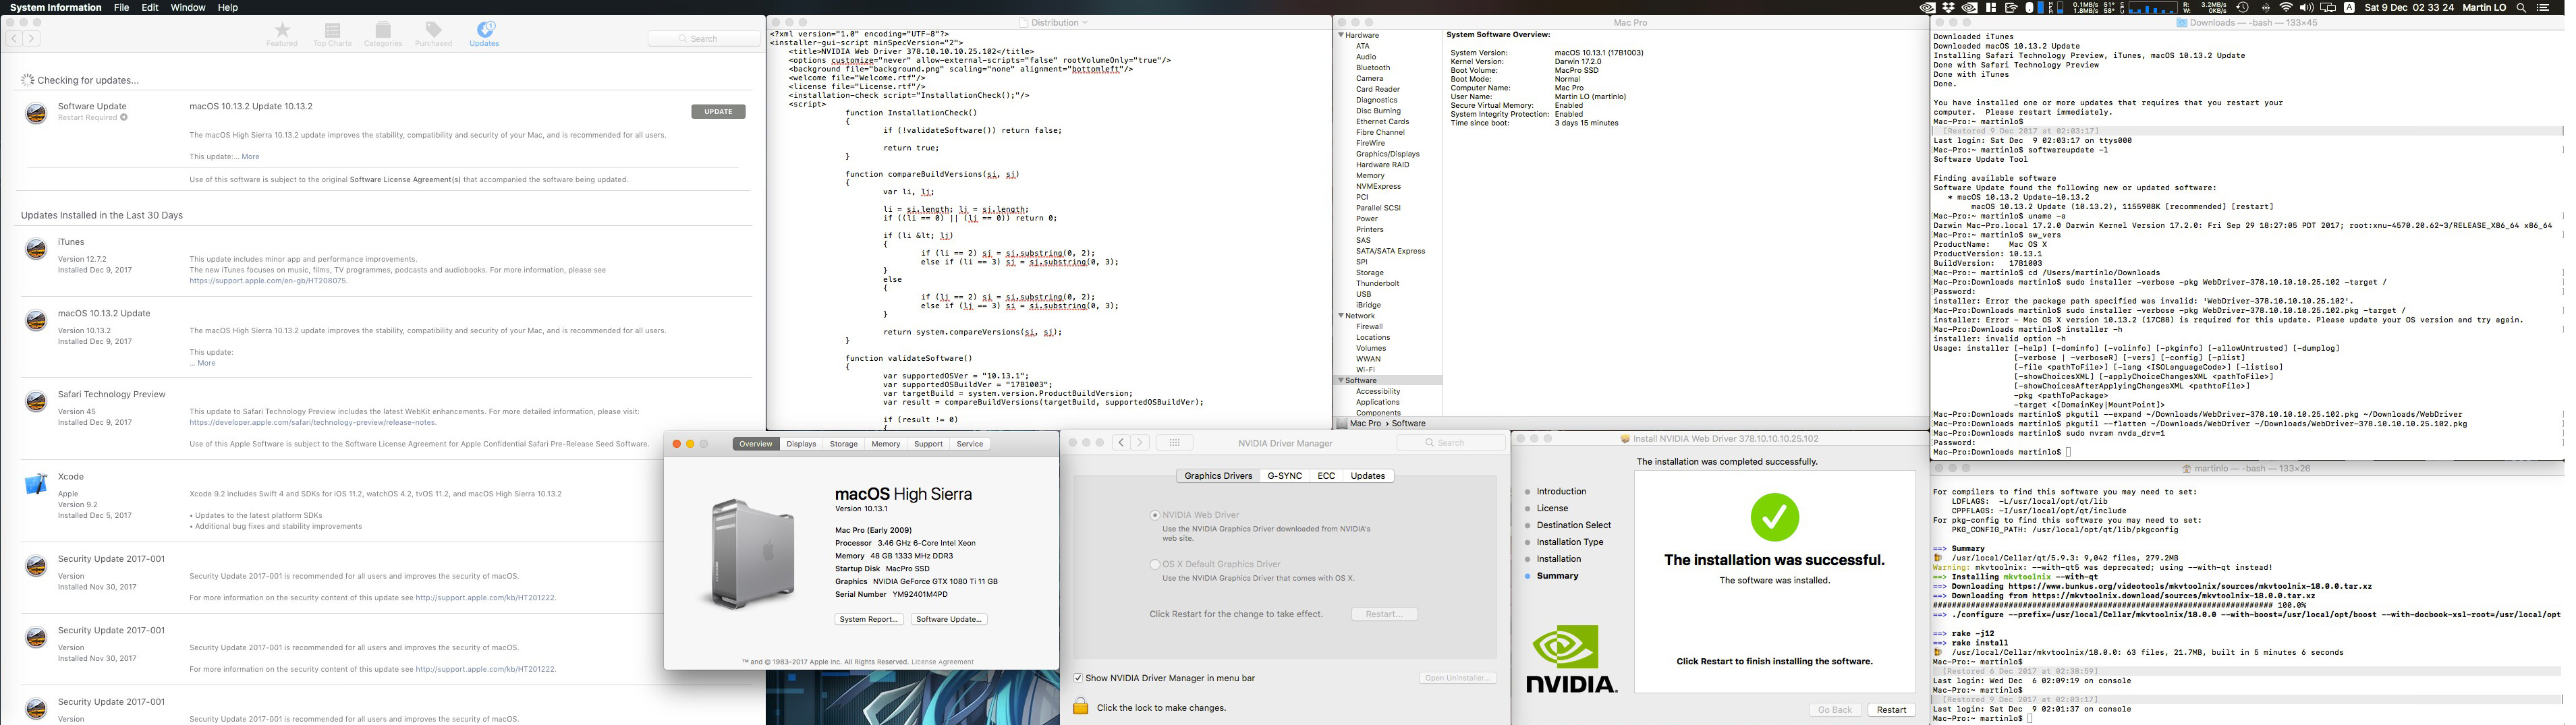Go forward in the App Store window
This screenshot has height=725, width=2576.
click(32, 38)
